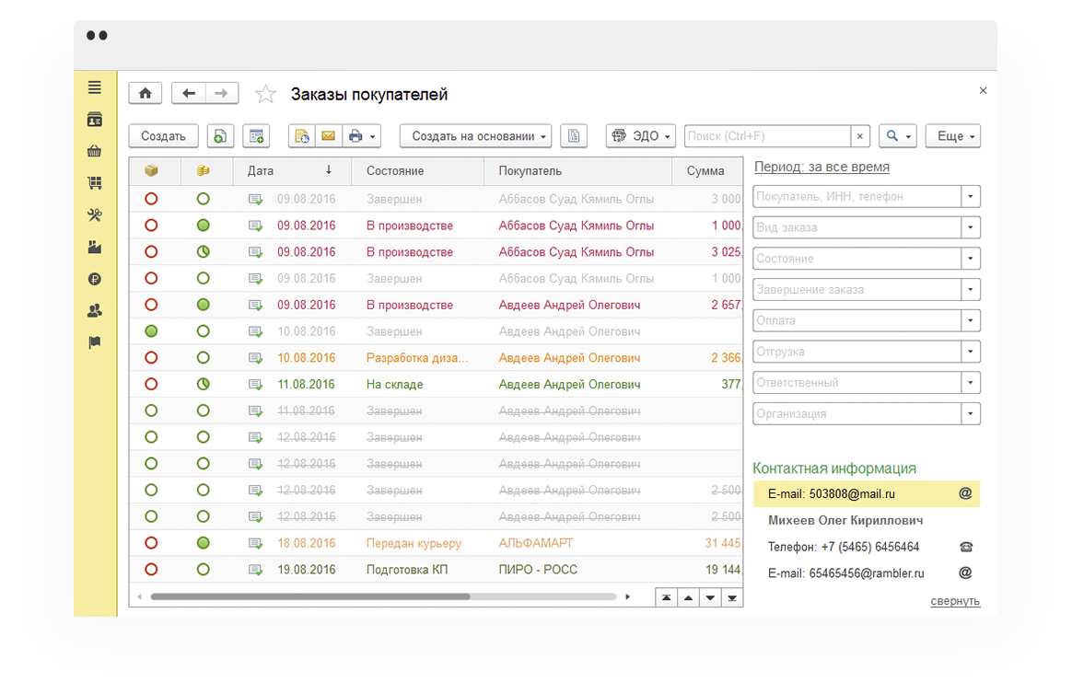Click the phone icon next to Телефон
The width and height of the screenshot is (1072, 694).
965,547
